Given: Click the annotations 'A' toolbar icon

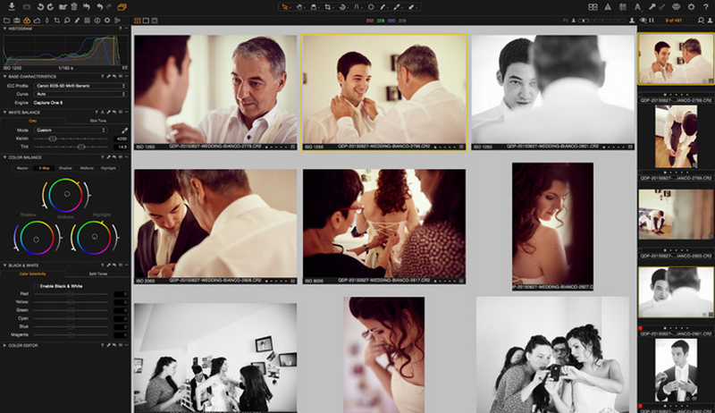Looking at the screenshot, I should coord(637,7).
